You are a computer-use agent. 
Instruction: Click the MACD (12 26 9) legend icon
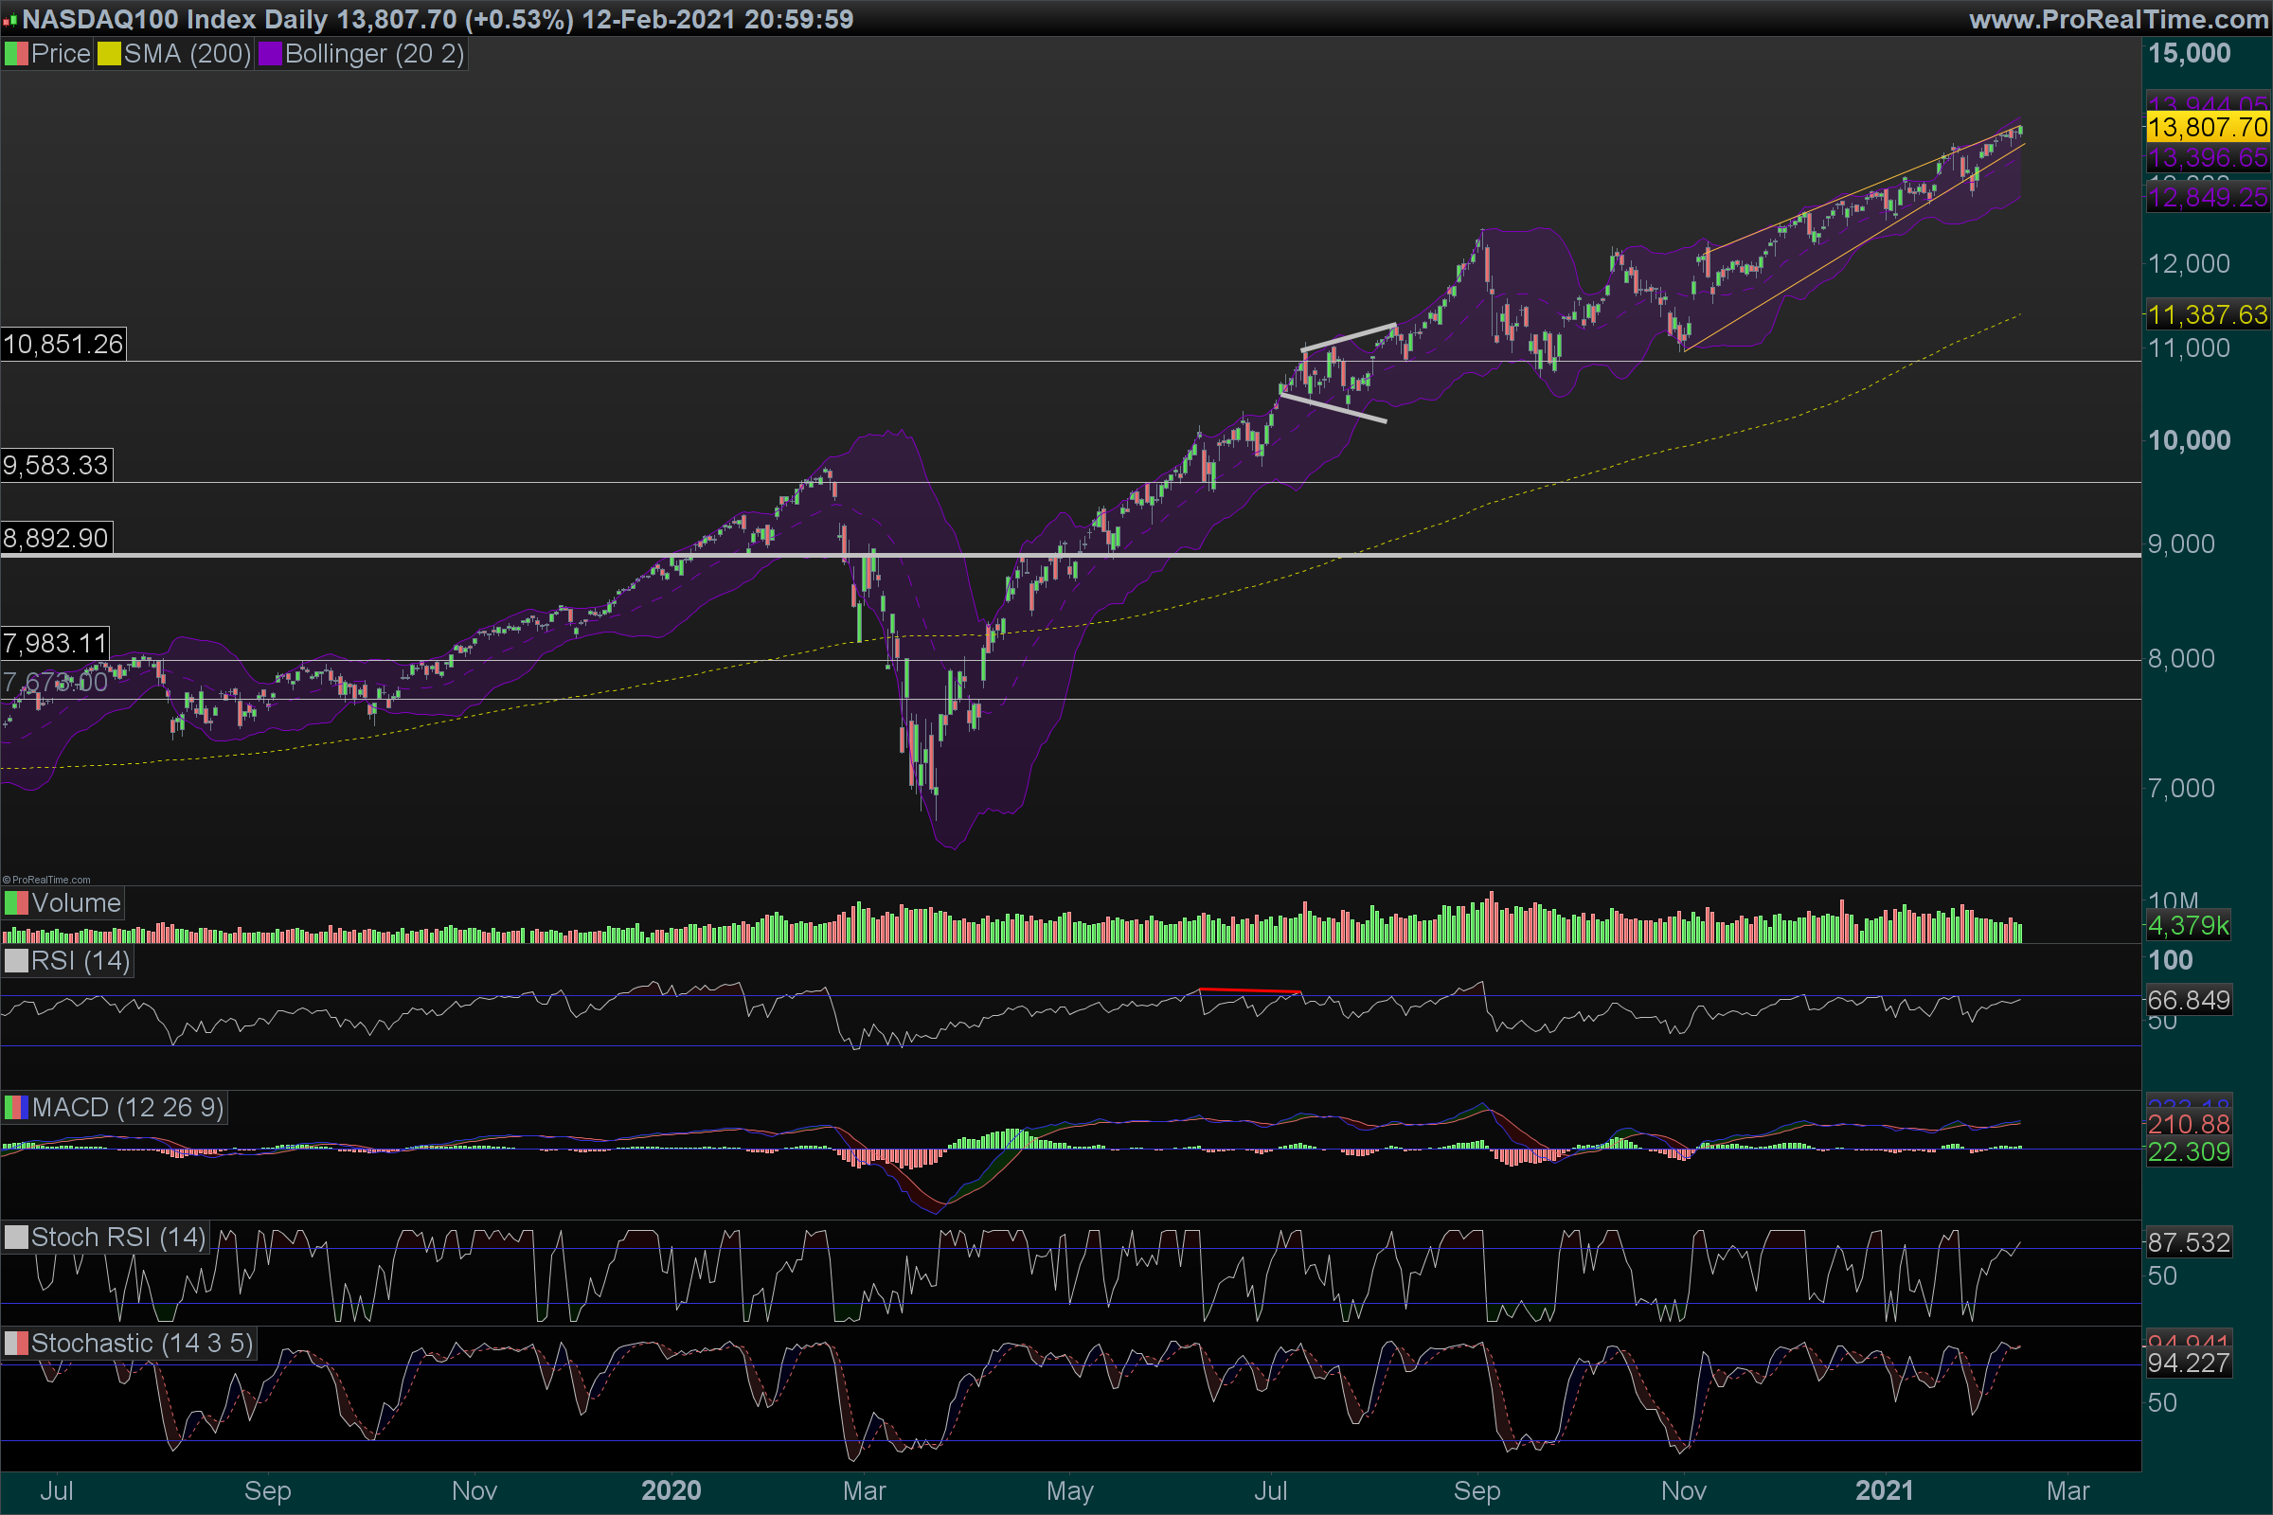(x=16, y=1107)
